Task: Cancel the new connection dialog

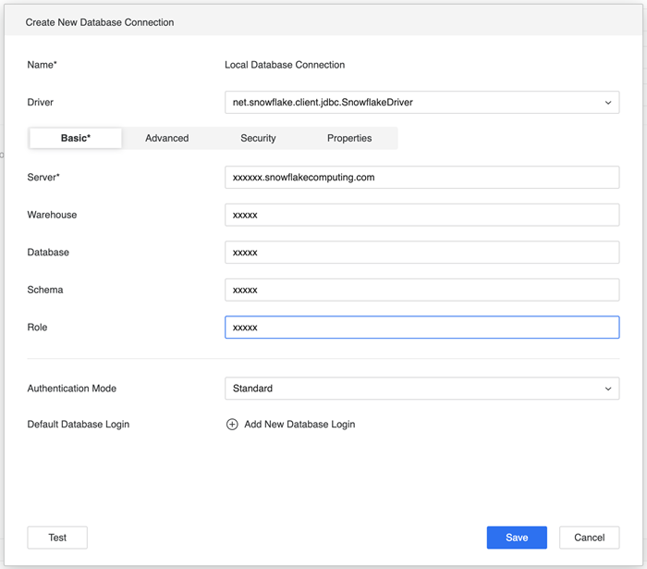Action: 589,538
